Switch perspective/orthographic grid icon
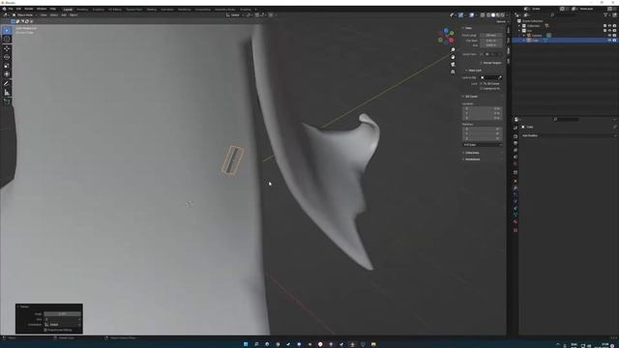Image resolution: width=619 pixels, height=348 pixels. (x=453, y=72)
